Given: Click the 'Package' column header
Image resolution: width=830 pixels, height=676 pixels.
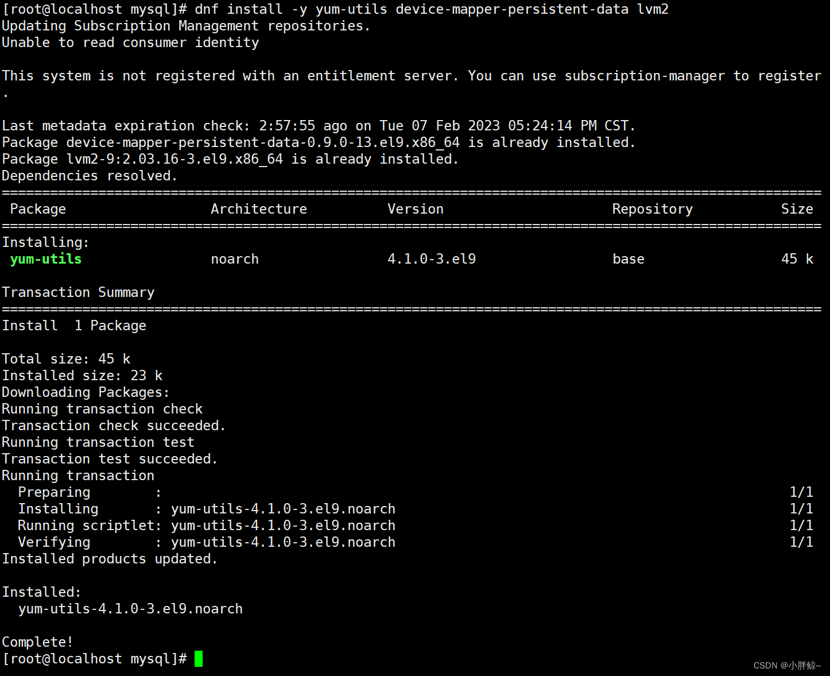Looking at the screenshot, I should click(x=38, y=209).
